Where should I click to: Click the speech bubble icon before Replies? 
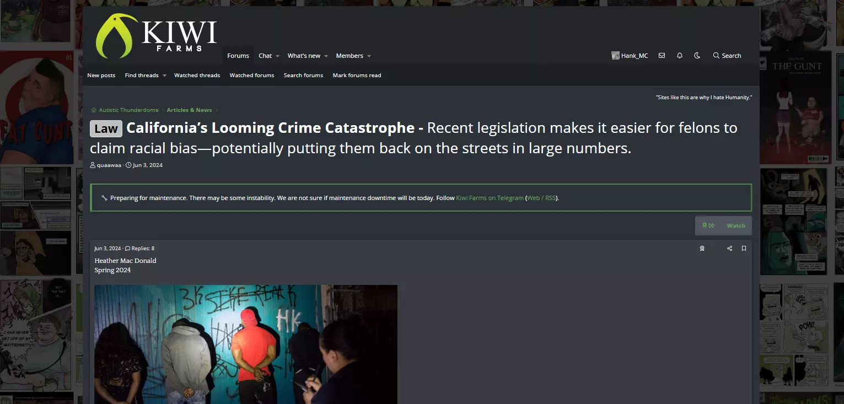127,249
